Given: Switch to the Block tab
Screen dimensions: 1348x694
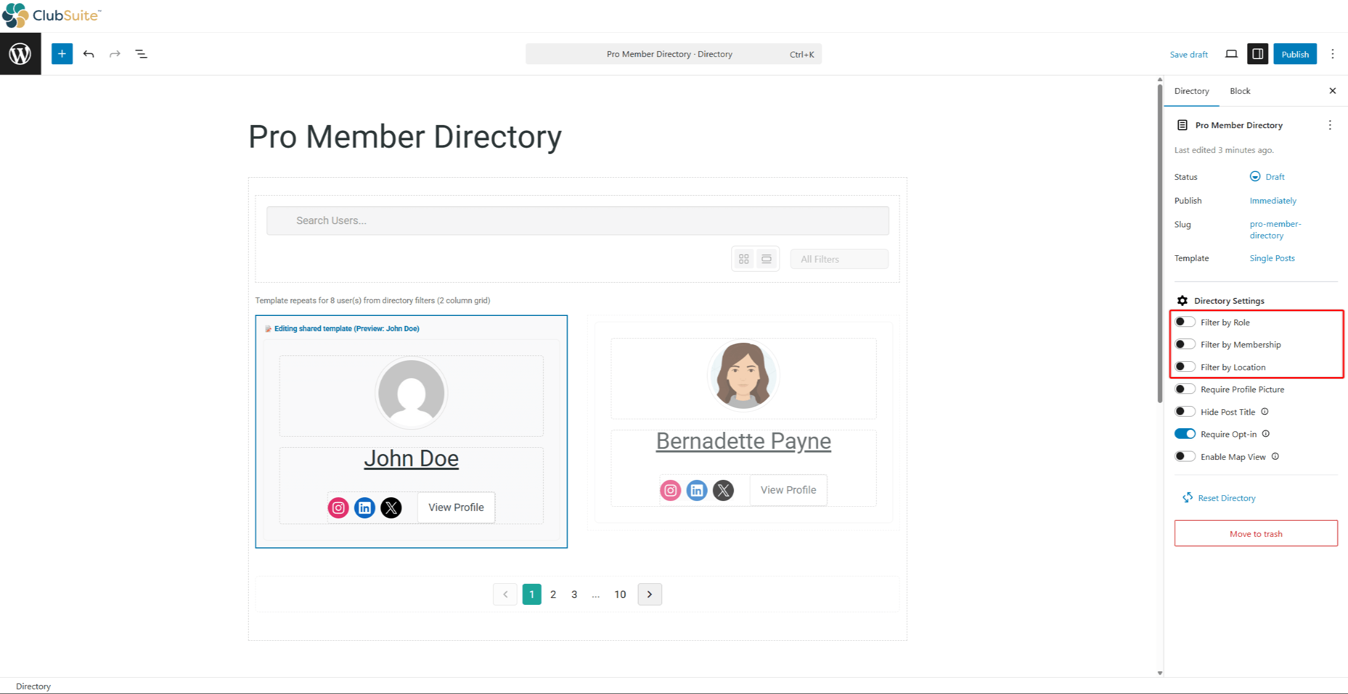Looking at the screenshot, I should click(x=1240, y=91).
